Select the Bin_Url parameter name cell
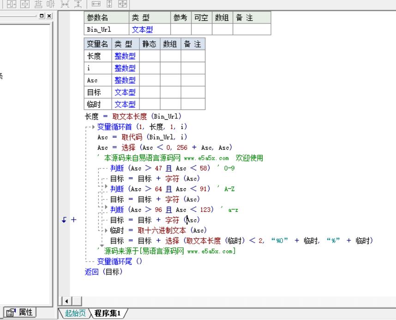396x320 pixels. (x=106, y=29)
